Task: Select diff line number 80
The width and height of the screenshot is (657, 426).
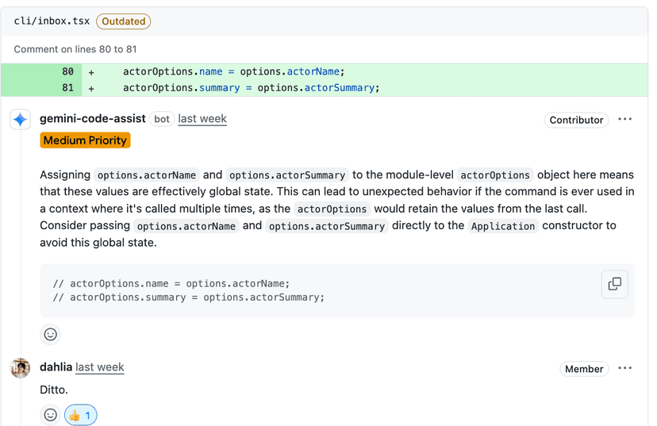Action: (x=67, y=71)
